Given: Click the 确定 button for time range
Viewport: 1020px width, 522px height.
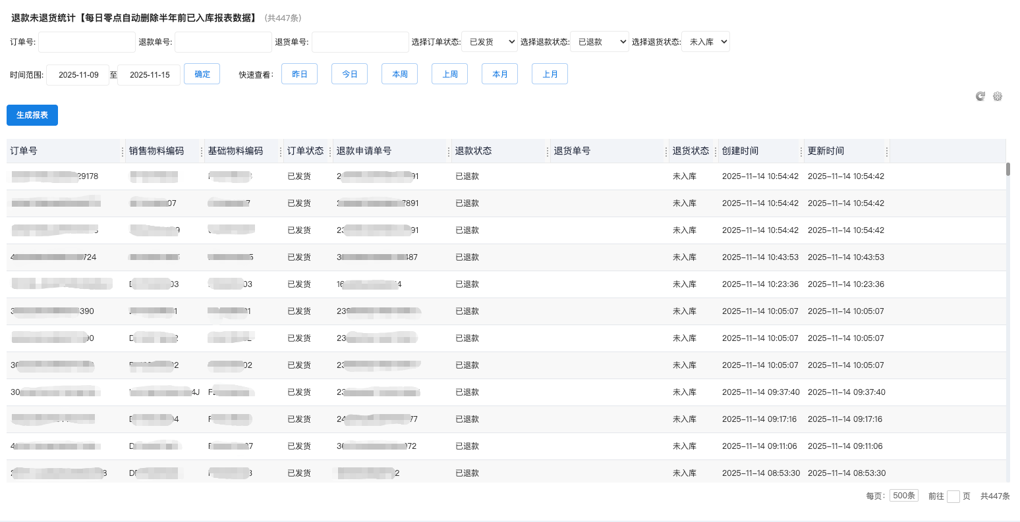Looking at the screenshot, I should 202,74.
